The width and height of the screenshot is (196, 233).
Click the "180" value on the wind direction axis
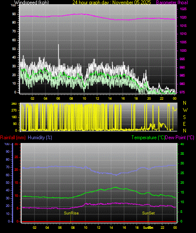[14, 117]
